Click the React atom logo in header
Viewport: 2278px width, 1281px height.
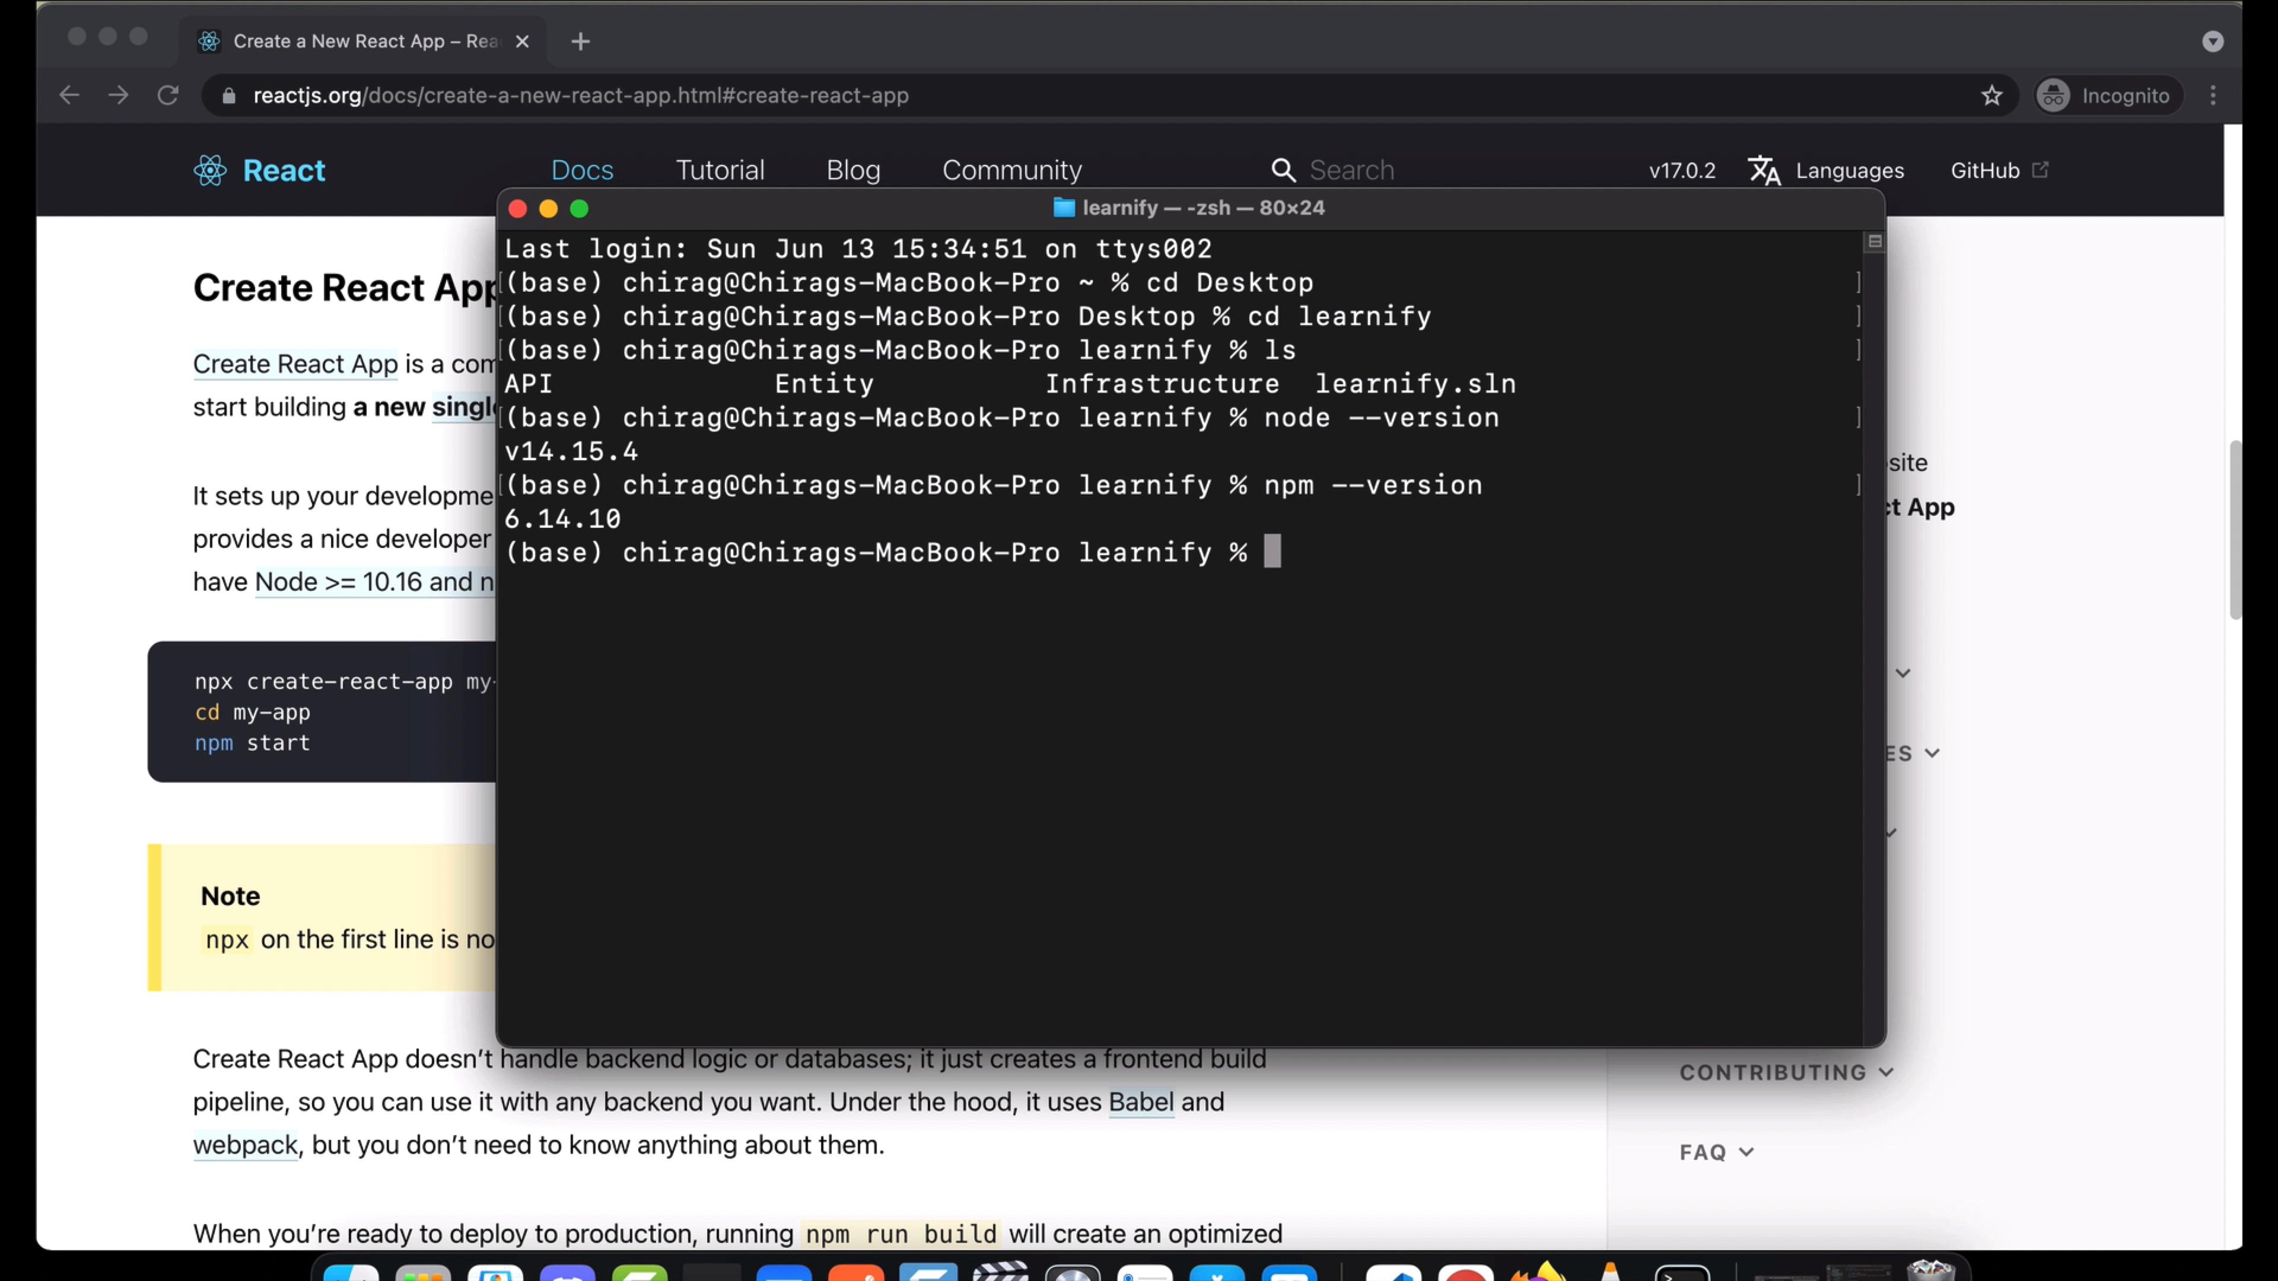(x=211, y=170)
